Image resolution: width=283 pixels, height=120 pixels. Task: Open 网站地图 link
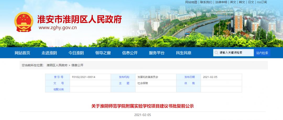point(191,2)
